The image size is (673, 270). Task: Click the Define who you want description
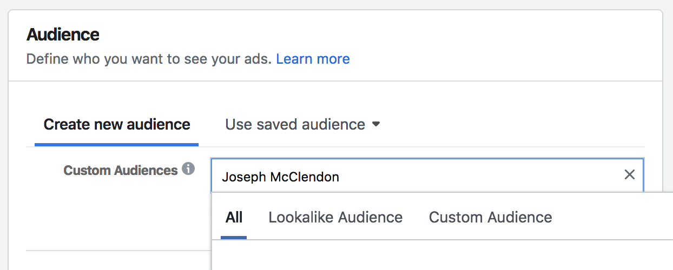(149, 58)
